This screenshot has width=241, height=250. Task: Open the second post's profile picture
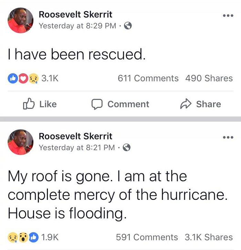20,142
